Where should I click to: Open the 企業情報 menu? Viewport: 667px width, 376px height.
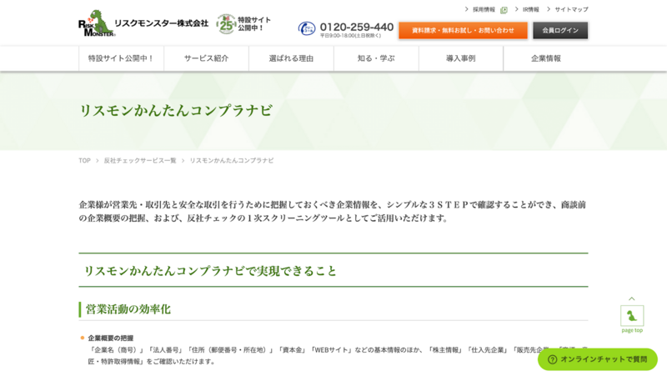tap(546, 58)
